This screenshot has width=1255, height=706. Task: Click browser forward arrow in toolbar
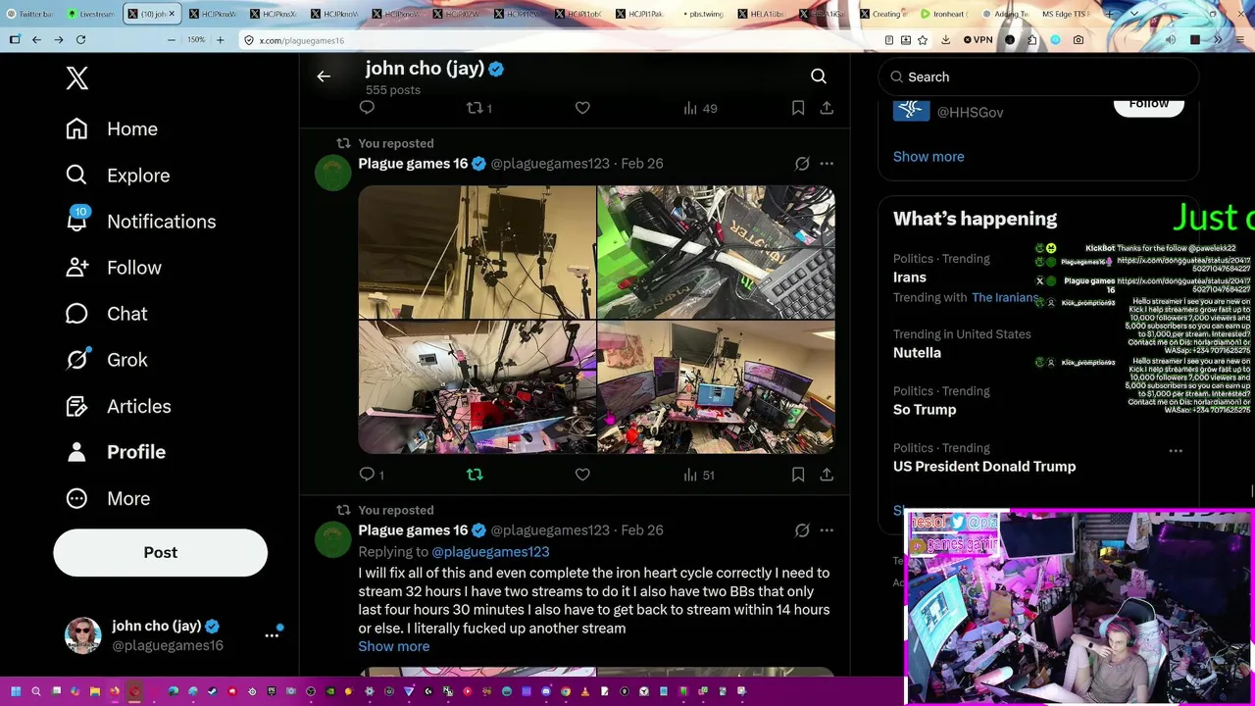(59, 40)
